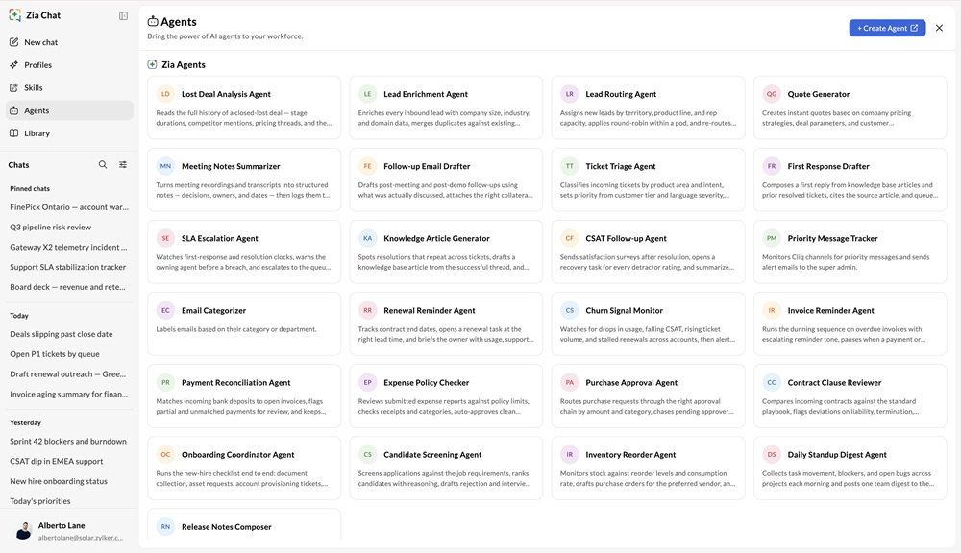Click the MN avatar of Meeting Notes Summarizer
The height and width of the screenshot is (553, 961).
coord(165,166)
